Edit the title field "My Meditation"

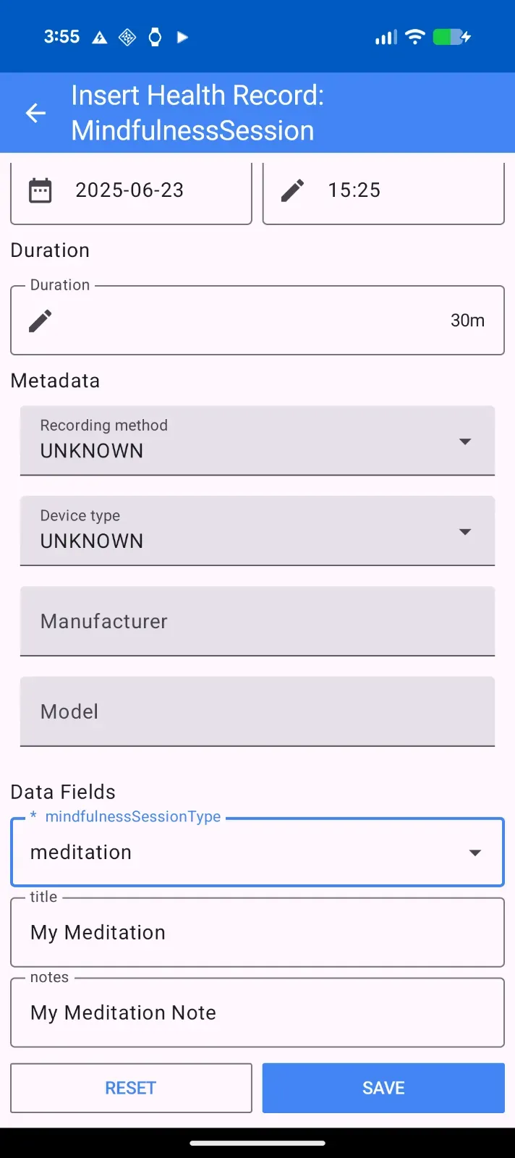click(x=257, y=932)
